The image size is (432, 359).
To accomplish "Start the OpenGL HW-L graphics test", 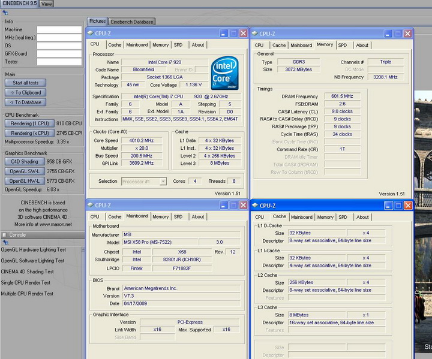I will 25,180.
